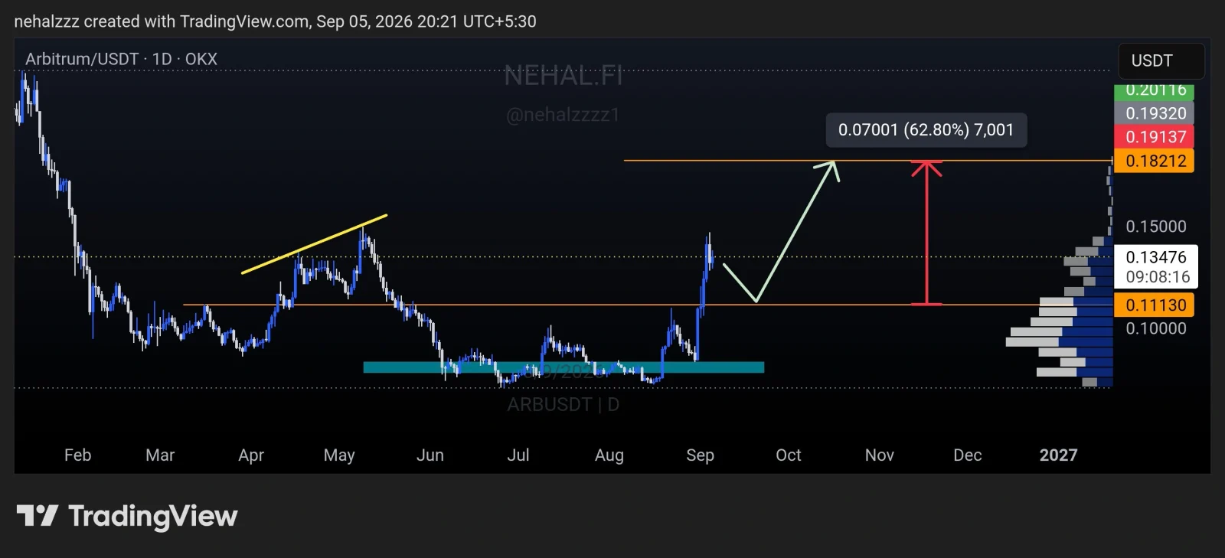Screen dimensions: 1225x558
Task: Click the Aug label on time axis
Action: pos(609,455)
